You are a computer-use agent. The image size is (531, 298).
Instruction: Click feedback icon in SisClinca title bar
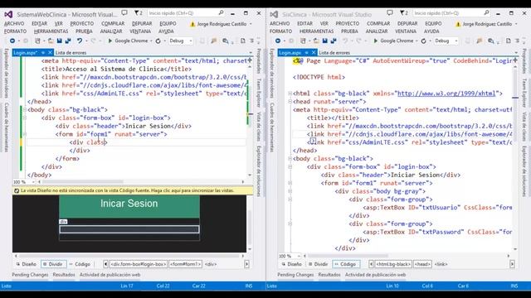(390, 13)
